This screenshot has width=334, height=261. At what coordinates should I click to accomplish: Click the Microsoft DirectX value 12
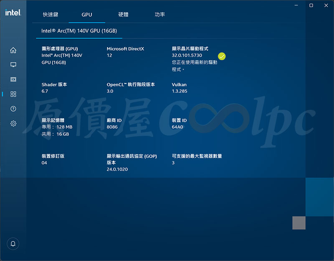click(x=109, y=56)
